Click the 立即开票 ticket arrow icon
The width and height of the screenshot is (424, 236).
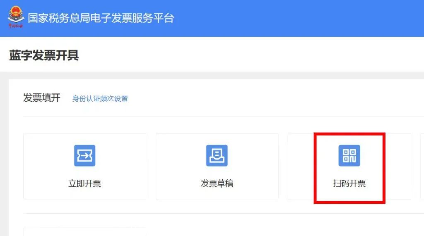click(84, 155)
